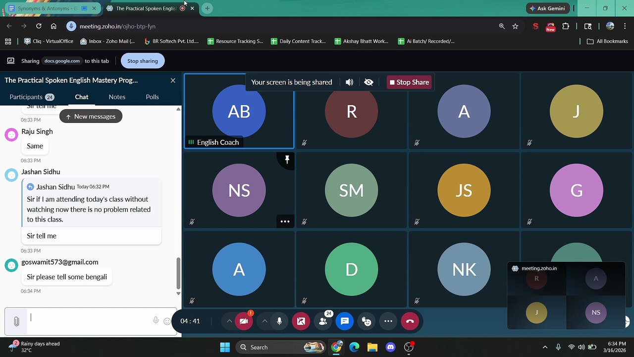The width and height of the screenshot is (634, 357).
Task: Launch Microsoft Edge from the taskbar
Action: 354,347
